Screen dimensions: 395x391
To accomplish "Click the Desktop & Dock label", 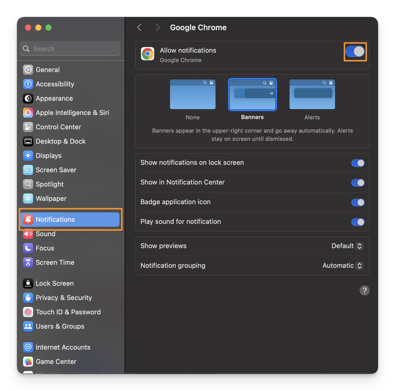I will coord(60,141).
